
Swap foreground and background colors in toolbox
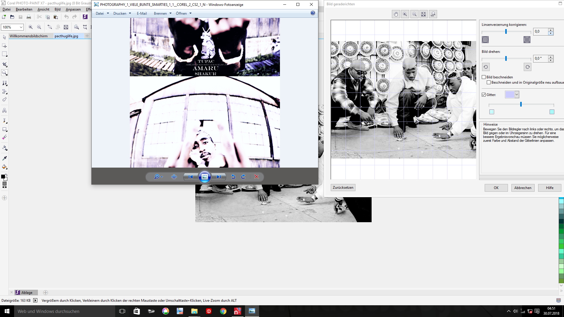[x=6, y=175]
